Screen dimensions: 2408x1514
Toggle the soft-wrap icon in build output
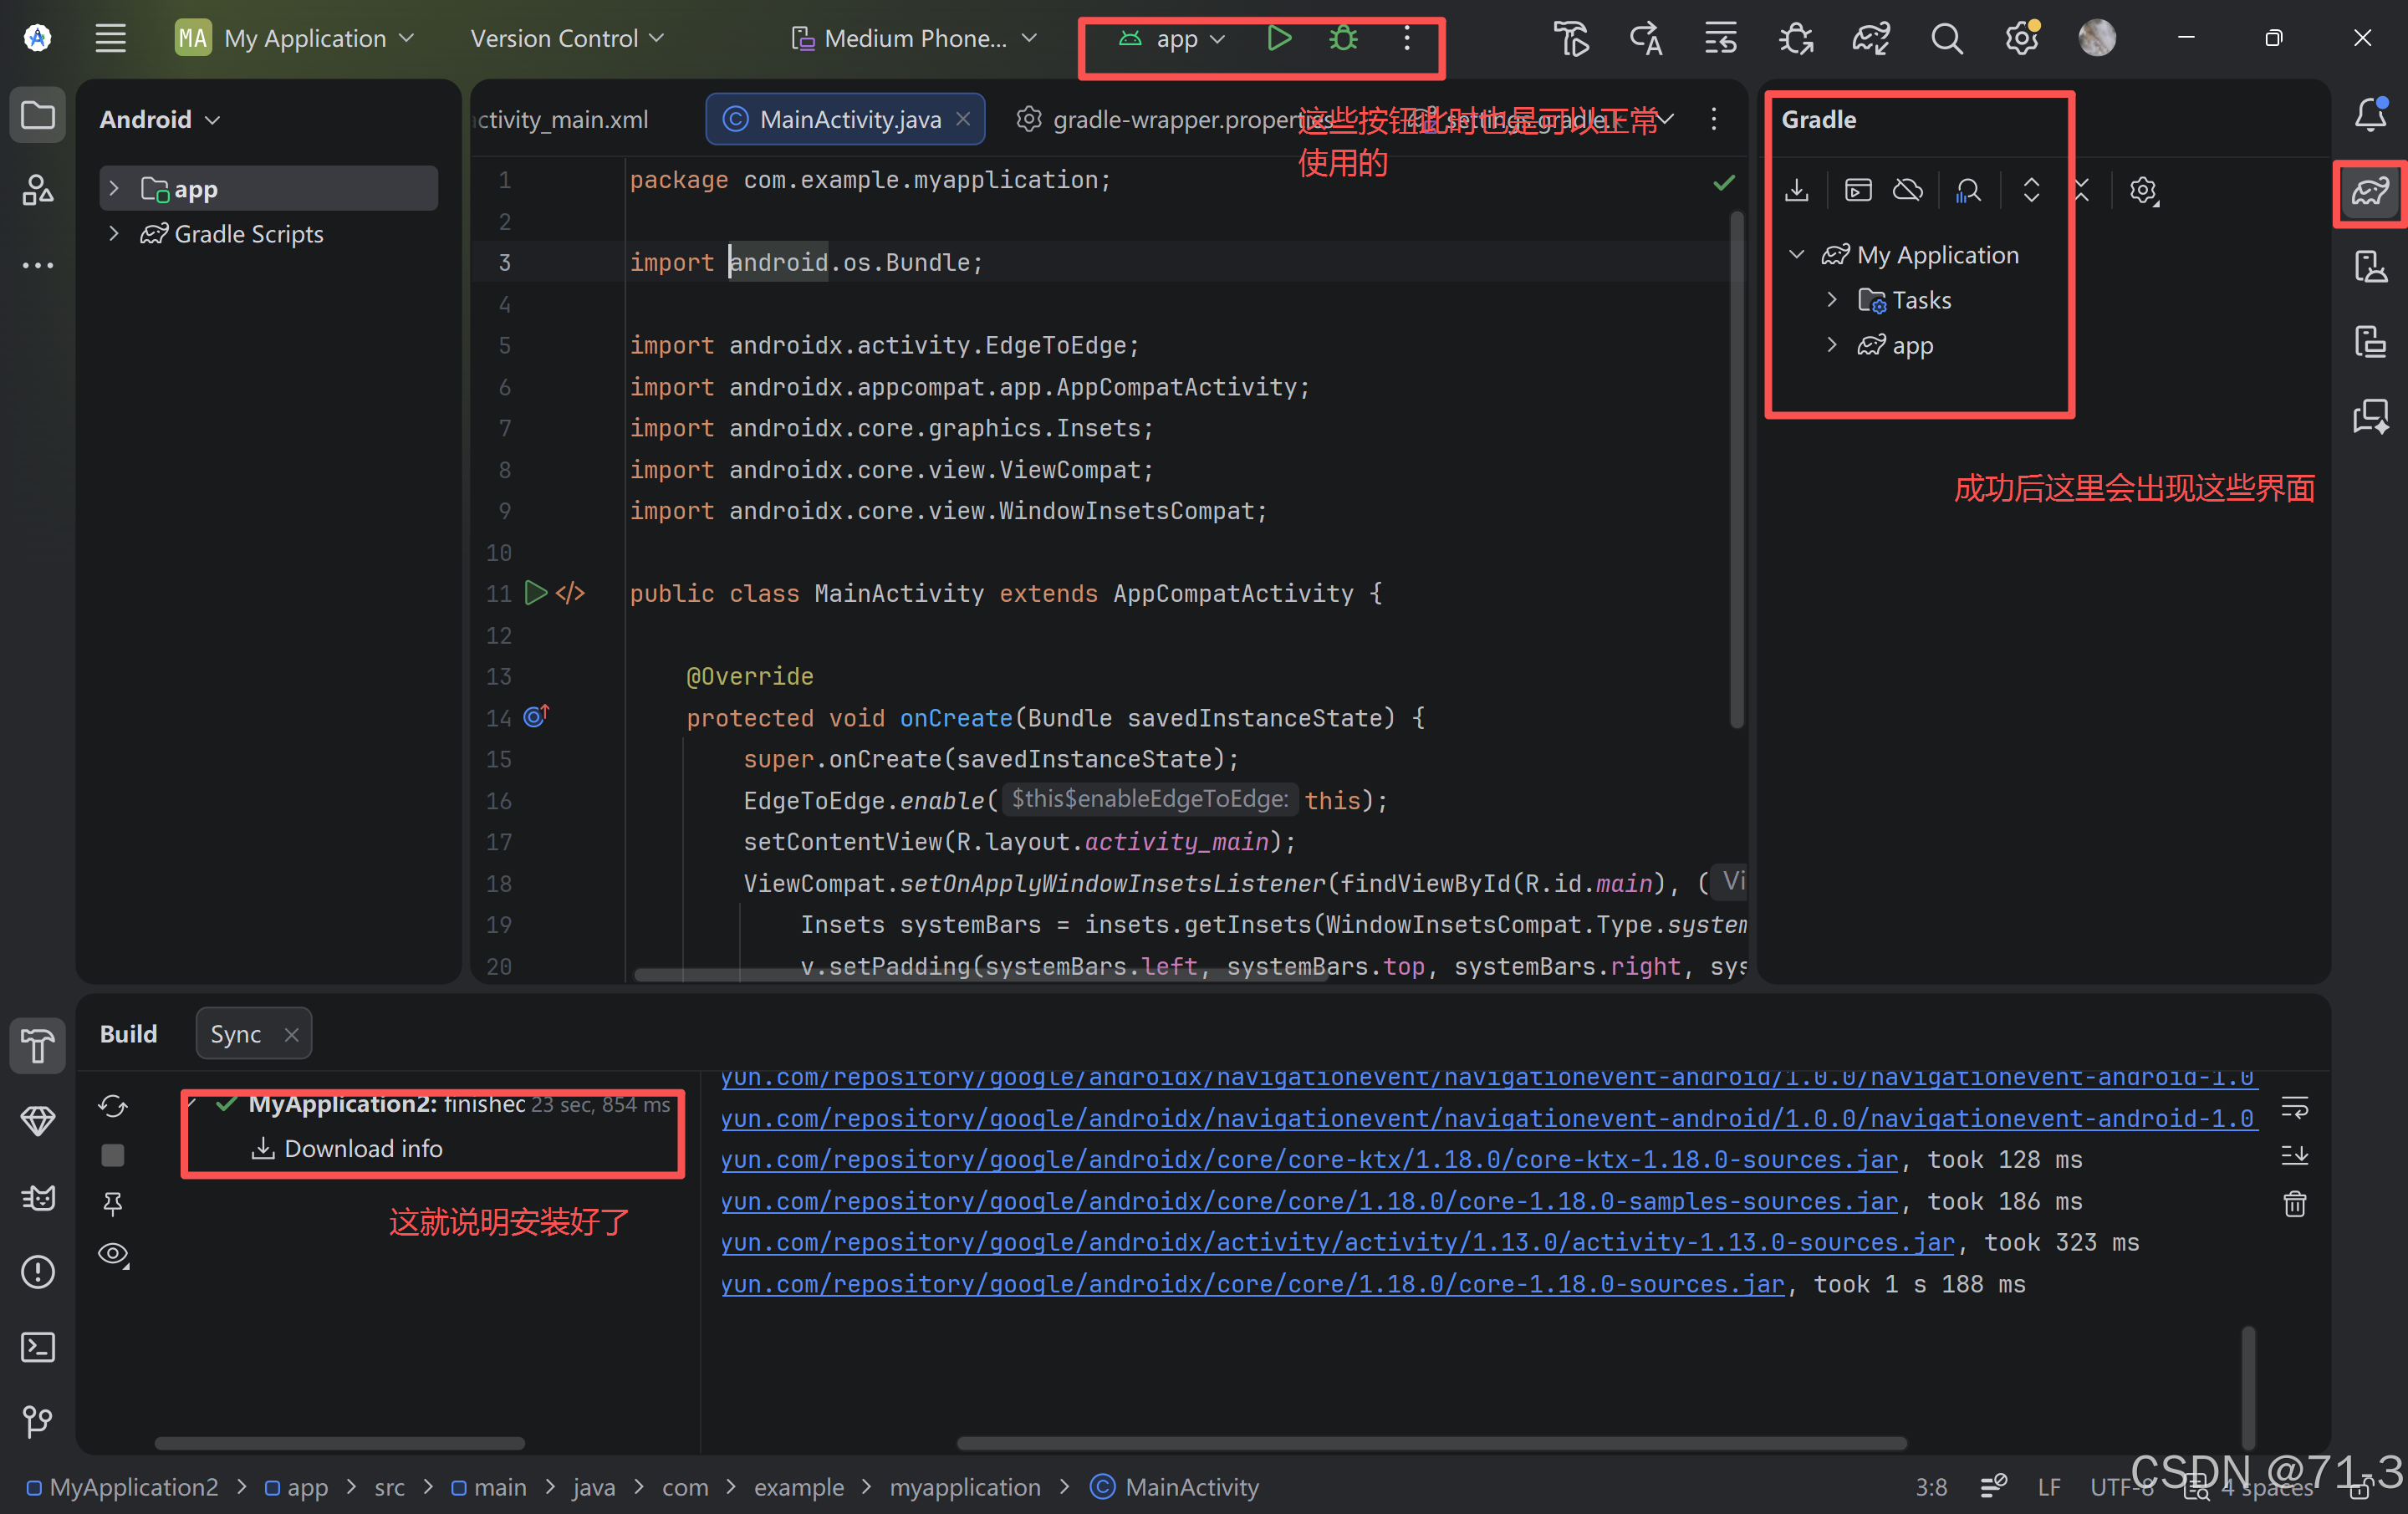(x=2294, y=1108)
